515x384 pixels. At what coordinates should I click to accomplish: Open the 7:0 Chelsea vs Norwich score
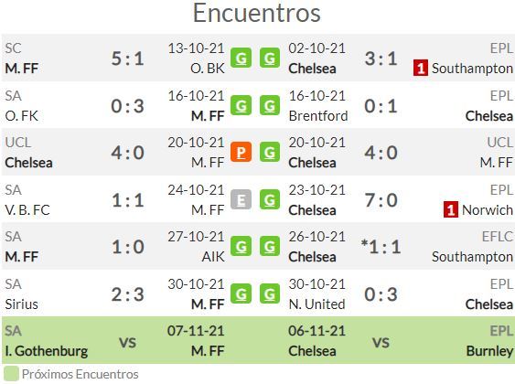(x=381, y=200)
